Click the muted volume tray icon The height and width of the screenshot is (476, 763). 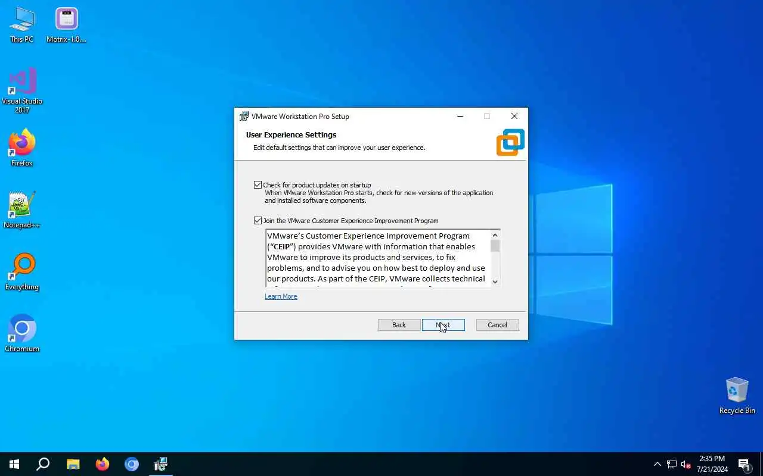click(686, 464)
